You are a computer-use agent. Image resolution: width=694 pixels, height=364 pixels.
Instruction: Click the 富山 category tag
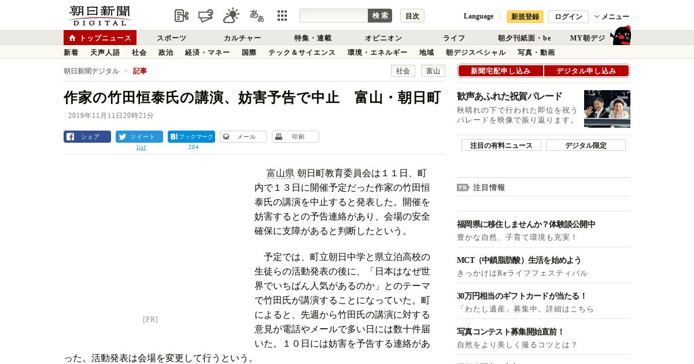tap(433, 70)
